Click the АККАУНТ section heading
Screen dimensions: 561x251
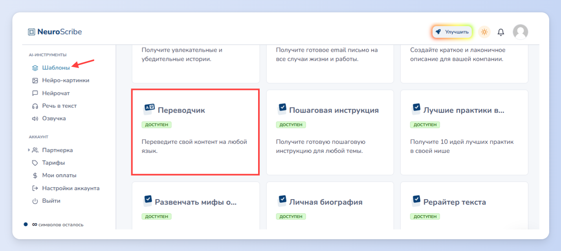(x=38, y=137)
